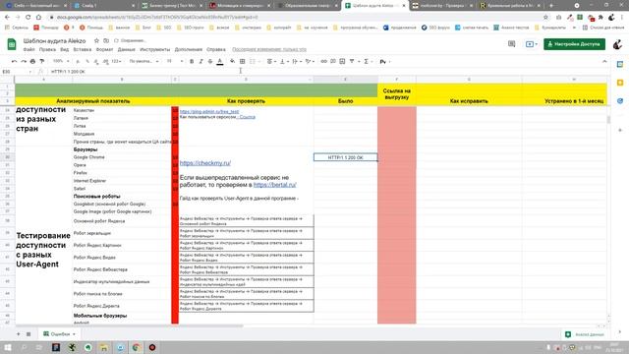This screenshot has height=354, width=629.
Task: Click the Insert comment icon
Action: pos(332,61)
